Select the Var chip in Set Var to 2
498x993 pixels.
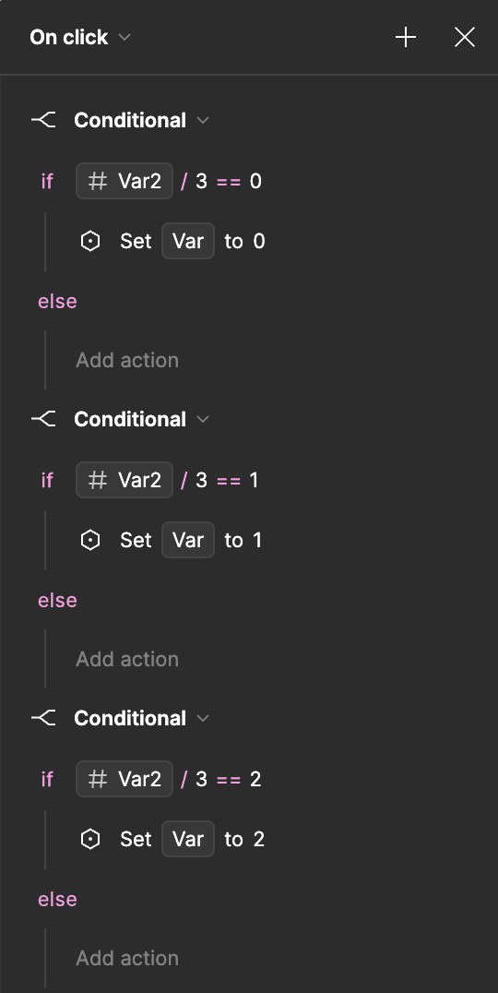pyautogui.click(x=188, y=839)
